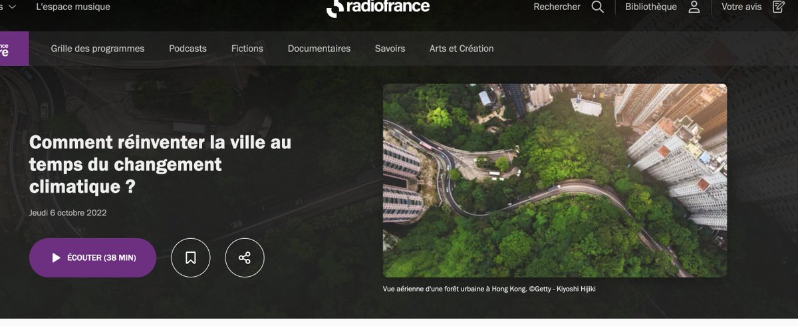The width and height of the screenshot is (798, 326).
Task: Open the Arts et Création menu item
Action: click(462, 49)
